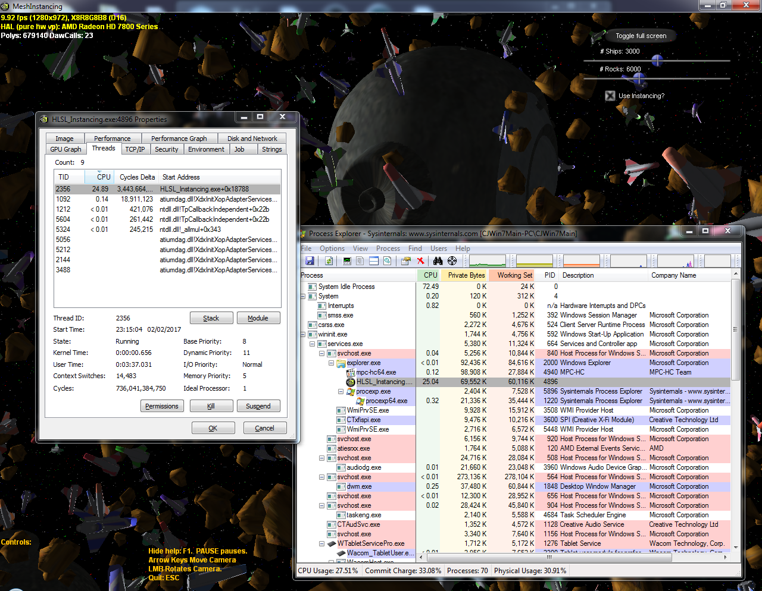Collapse the procexp.exe tree node
The height and width of the screenshot is (591, 762).
pyautogui.click(x=341, y=391)
